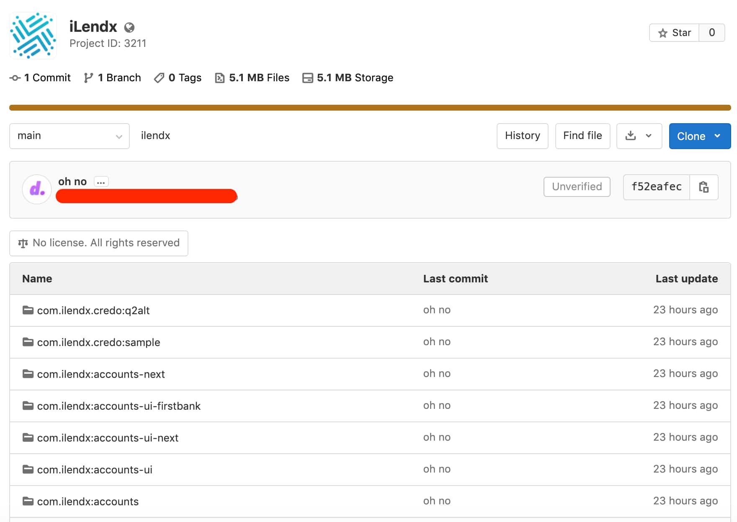Open the main branch selector dropdown
737x522 pixels.
pos(70,136)
